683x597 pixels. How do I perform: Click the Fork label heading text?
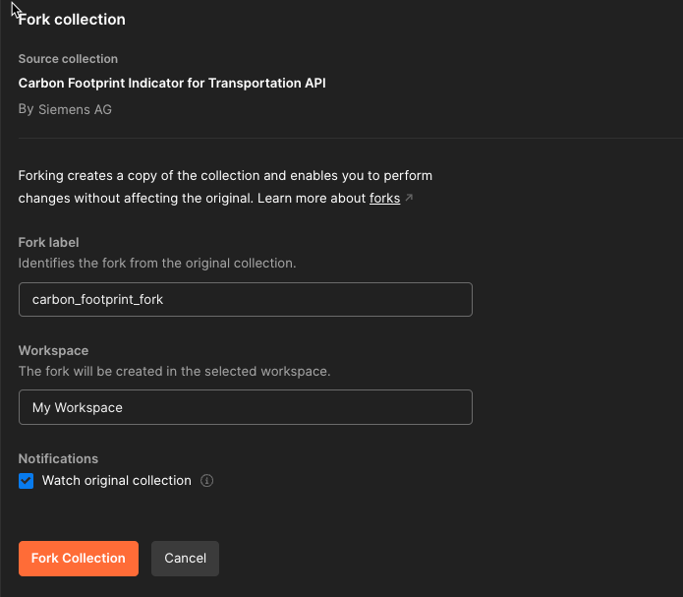(49, 243)
